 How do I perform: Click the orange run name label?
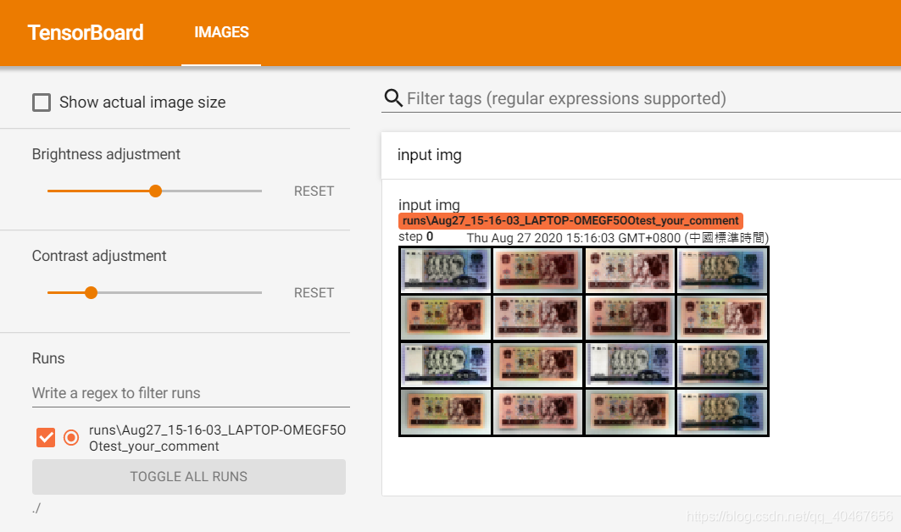click(x=570, y=220)
